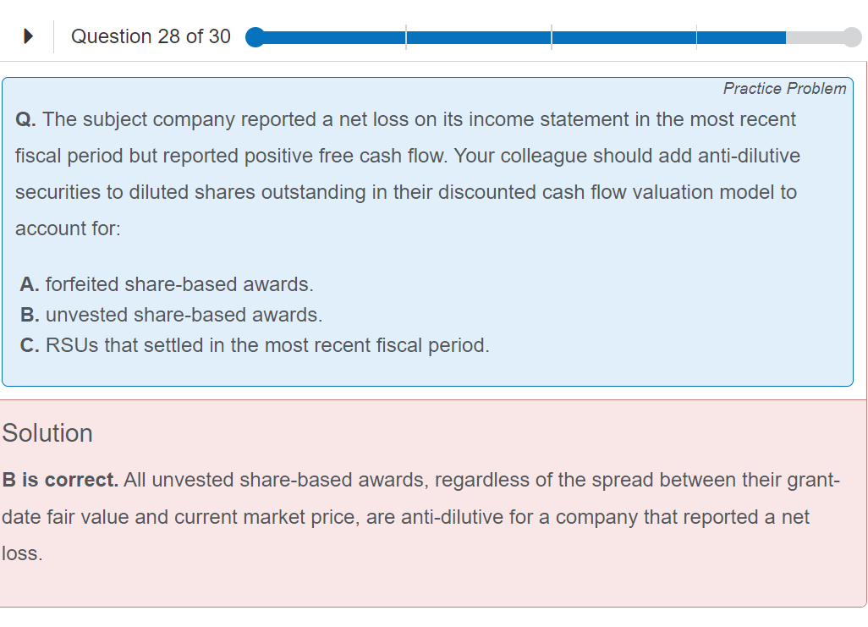The image size is (868, 627).
Task: Click the "Solution" heading
Action: tap(47, 433)
